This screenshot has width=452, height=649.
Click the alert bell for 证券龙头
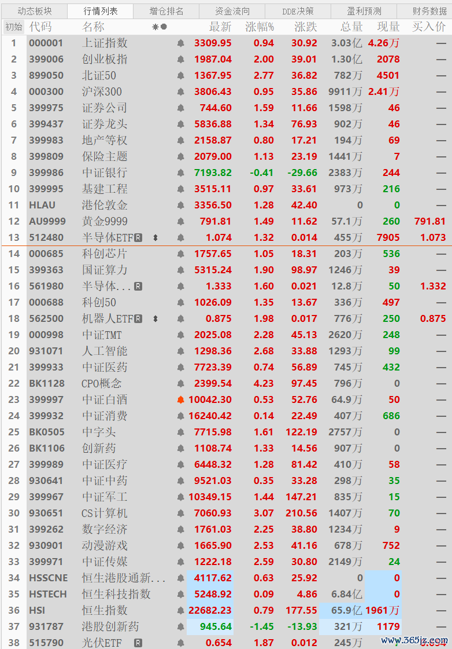[180, 124]
